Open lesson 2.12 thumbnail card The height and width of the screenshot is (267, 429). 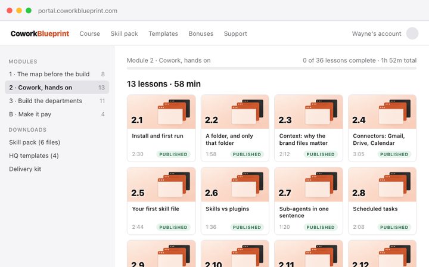click(x=382, y=254)
